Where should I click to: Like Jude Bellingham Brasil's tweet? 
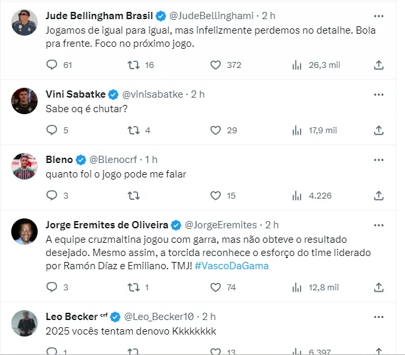[x=215, y=65]
